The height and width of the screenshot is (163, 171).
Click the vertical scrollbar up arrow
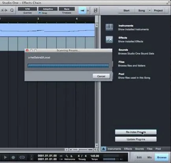tap(97, 25)
